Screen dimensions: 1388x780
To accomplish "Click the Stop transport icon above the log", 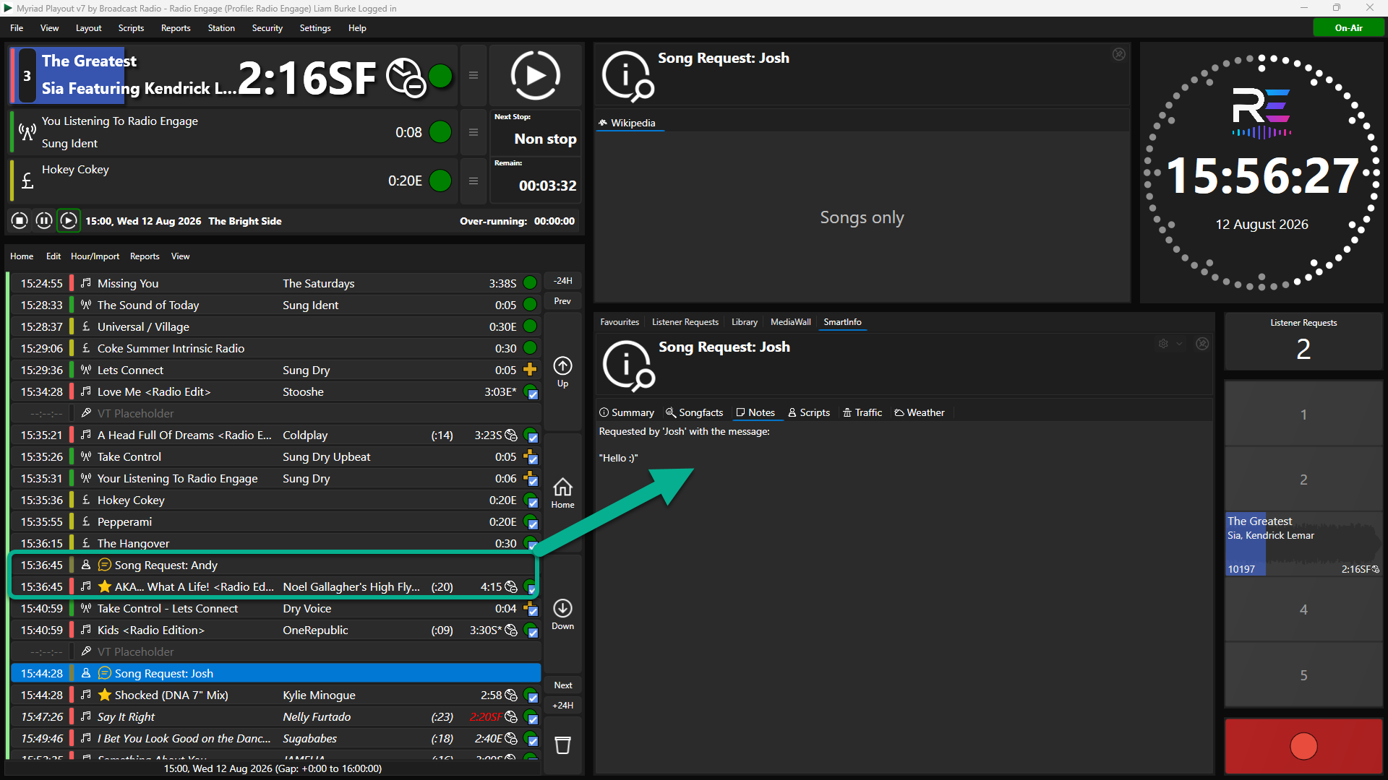I will click(20, 220).
